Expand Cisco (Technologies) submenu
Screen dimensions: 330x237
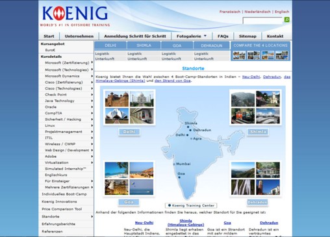coord(92,88)
